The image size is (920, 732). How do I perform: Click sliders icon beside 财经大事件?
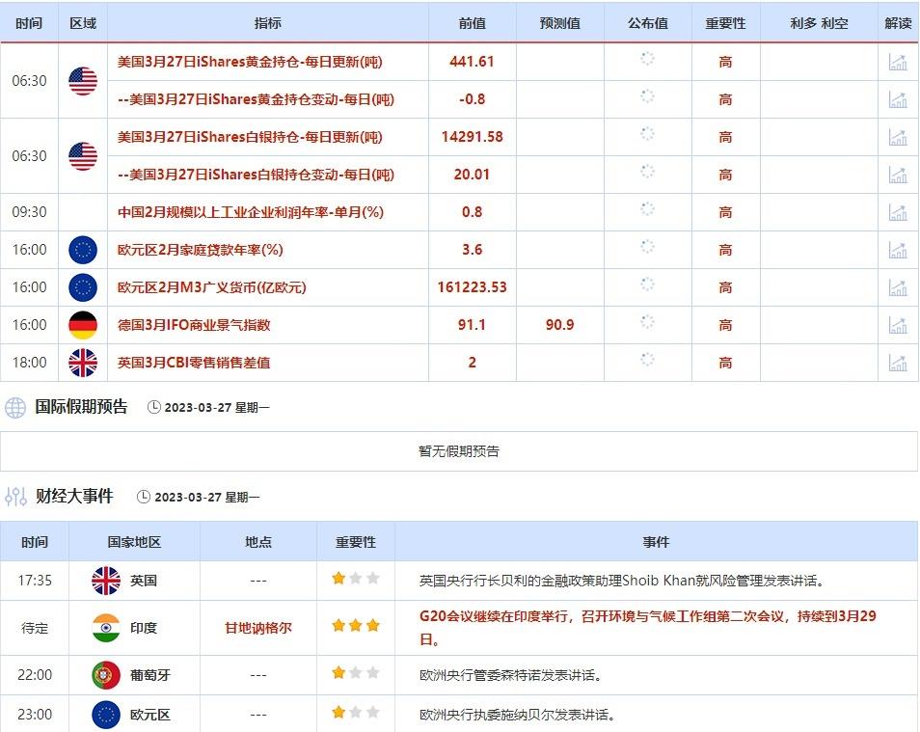[15, 497]
